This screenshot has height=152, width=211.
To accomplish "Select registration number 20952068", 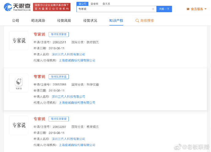I will [59, 85].
